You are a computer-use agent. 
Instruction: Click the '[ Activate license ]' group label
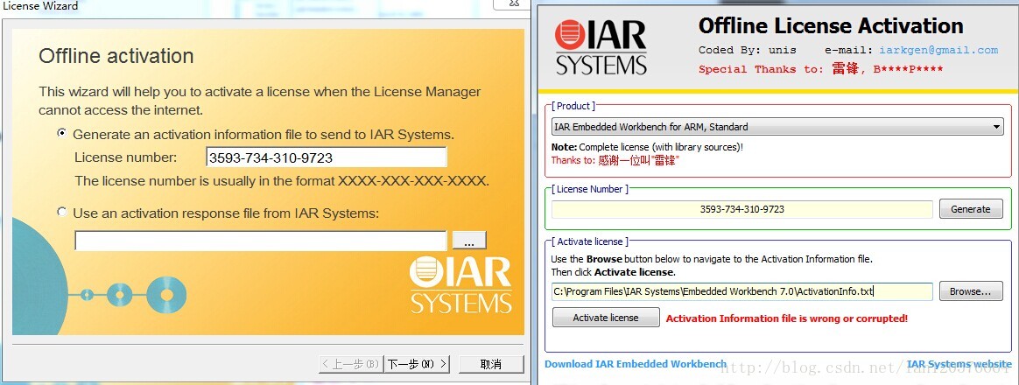(x=589, y=241)
